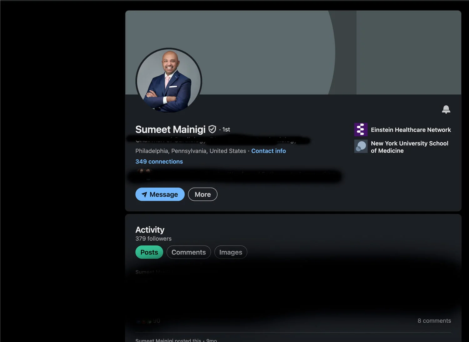Screen dimensions: 469x342
Task: Click the New York University School logo
Action: click(x=361, y=146)
